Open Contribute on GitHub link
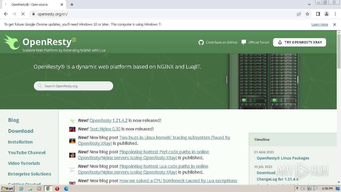This screenshot has height=192, width=341. tap(222, 42)
